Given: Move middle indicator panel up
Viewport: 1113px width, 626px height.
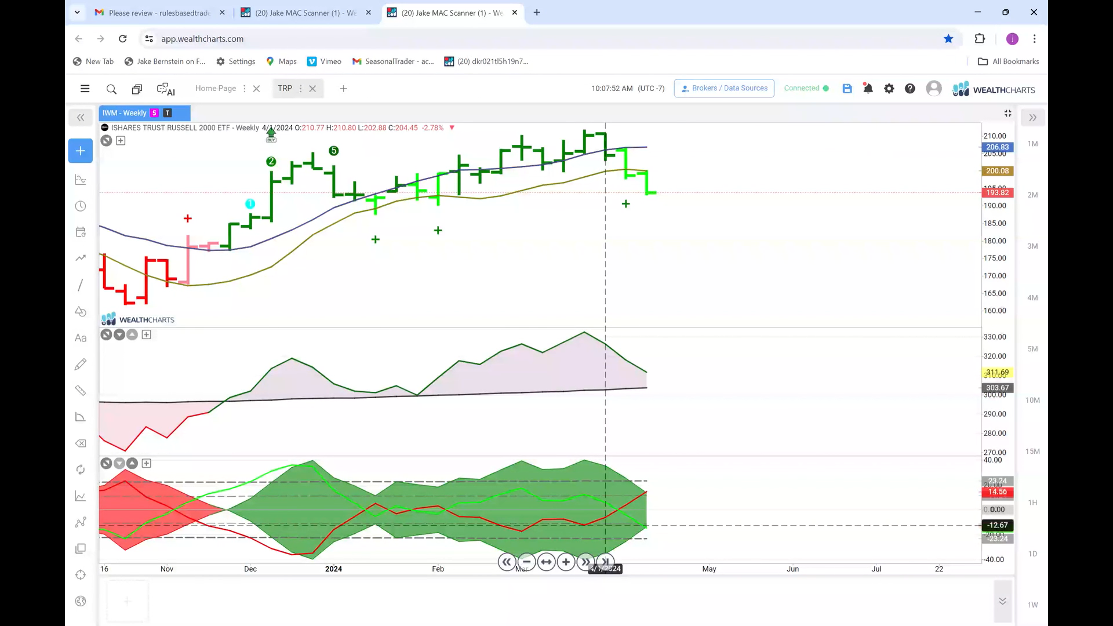Looking at the screenshot, I should pyautogui.click(x=132, y=334).
